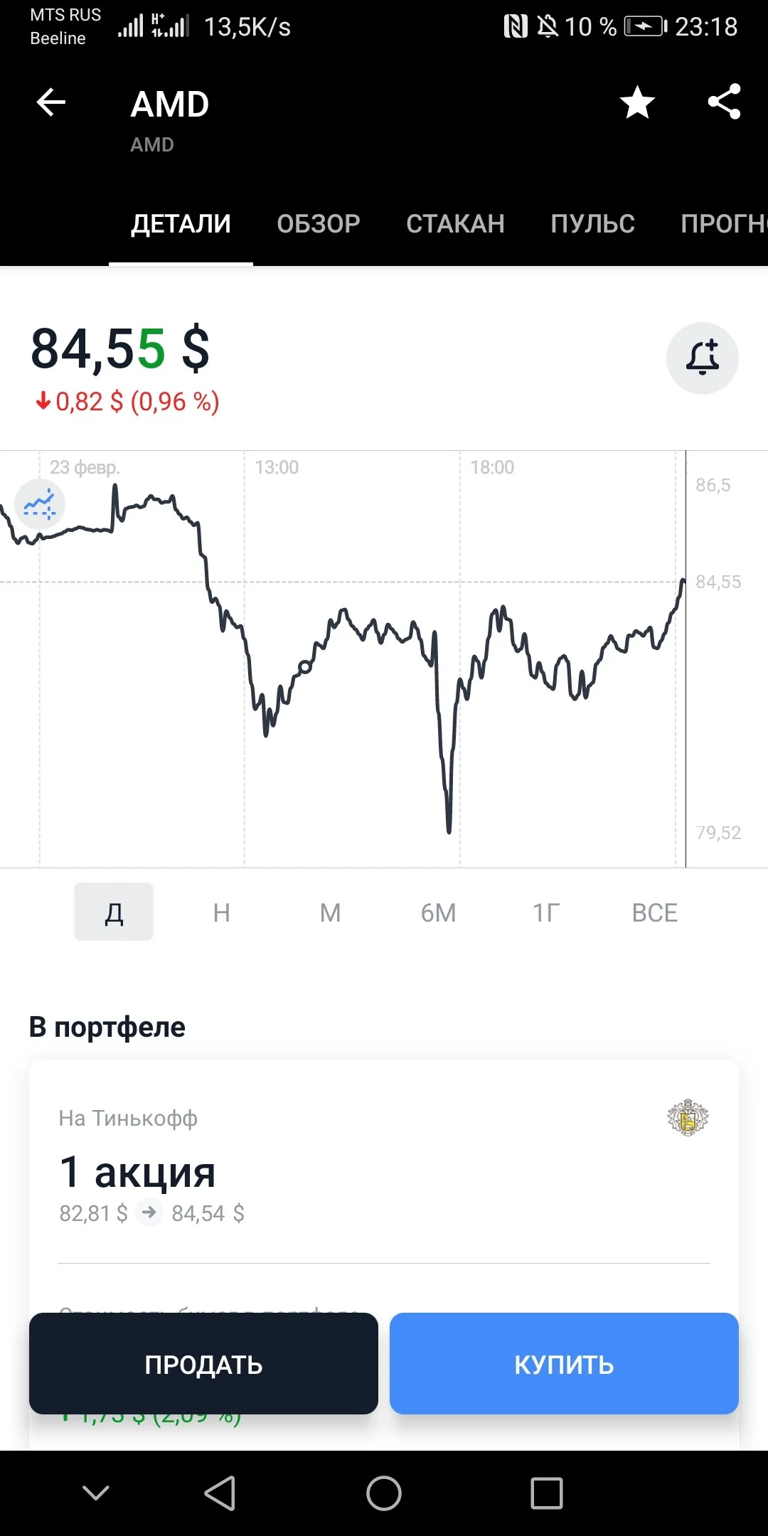Select the ВСЕ chart period

tap(655, 912)
